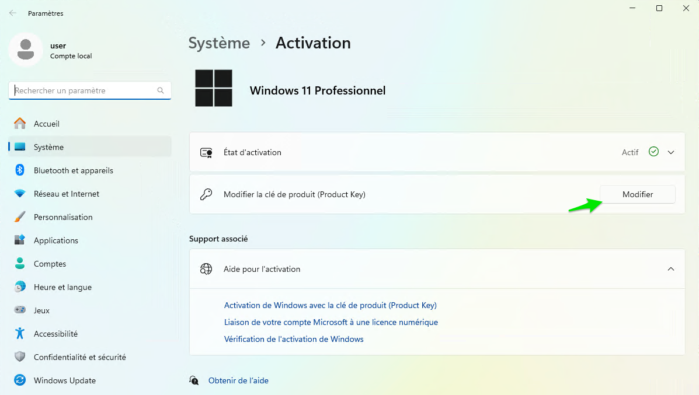
Task: Click the Obtenir de l'aide headset icon
Action: 194,380
